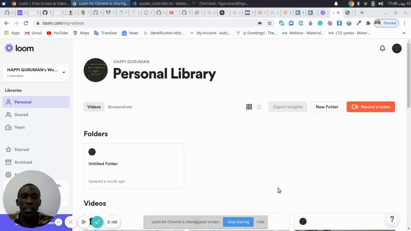Stop sharing the screen
The height and width of the screenshot is (231, 411).
238,222
